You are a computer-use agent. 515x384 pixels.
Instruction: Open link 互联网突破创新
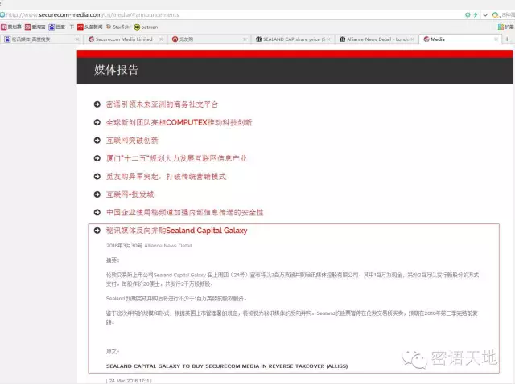tap(132, 141)
